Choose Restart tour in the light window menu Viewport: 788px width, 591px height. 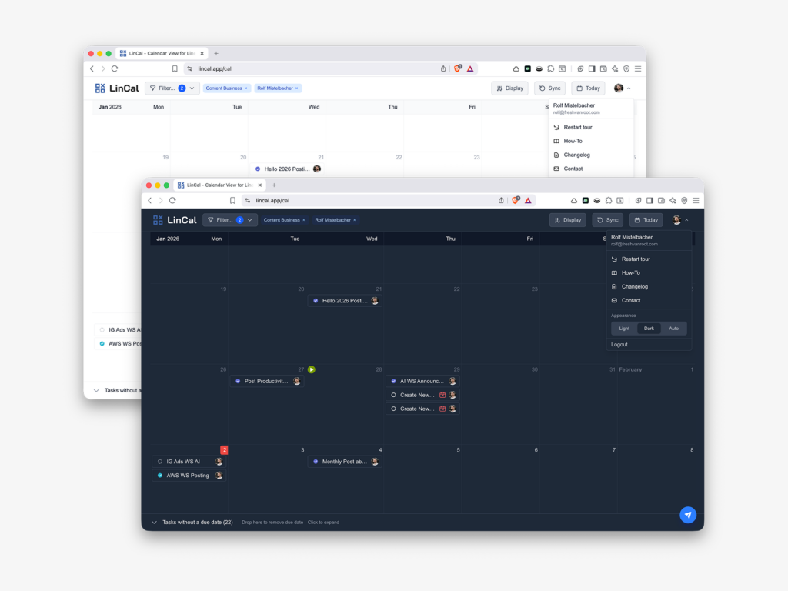(577, 127)
